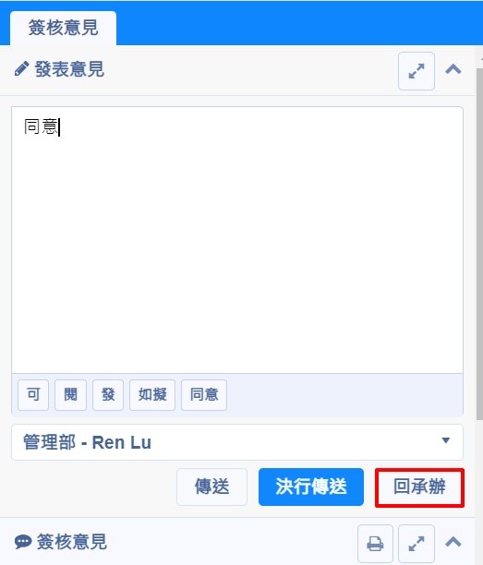Switch to the 簽核意見 tab
The width and height of the screenshot is (483, 565).
[63, 28]
